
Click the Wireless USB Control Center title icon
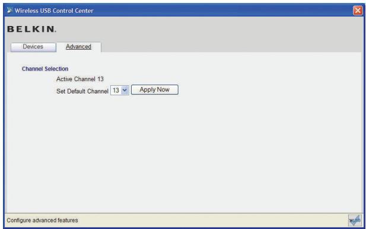[x=9, y=11]
